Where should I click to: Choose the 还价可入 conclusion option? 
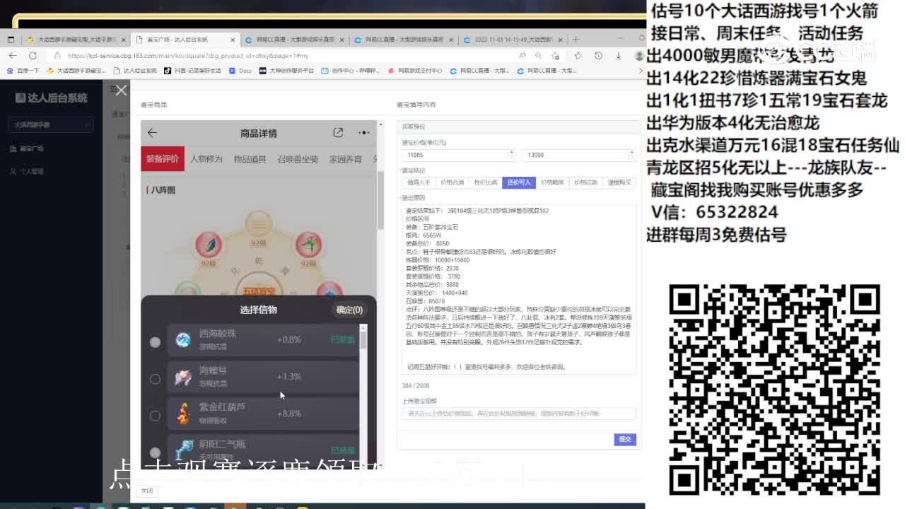click(518, 182)
